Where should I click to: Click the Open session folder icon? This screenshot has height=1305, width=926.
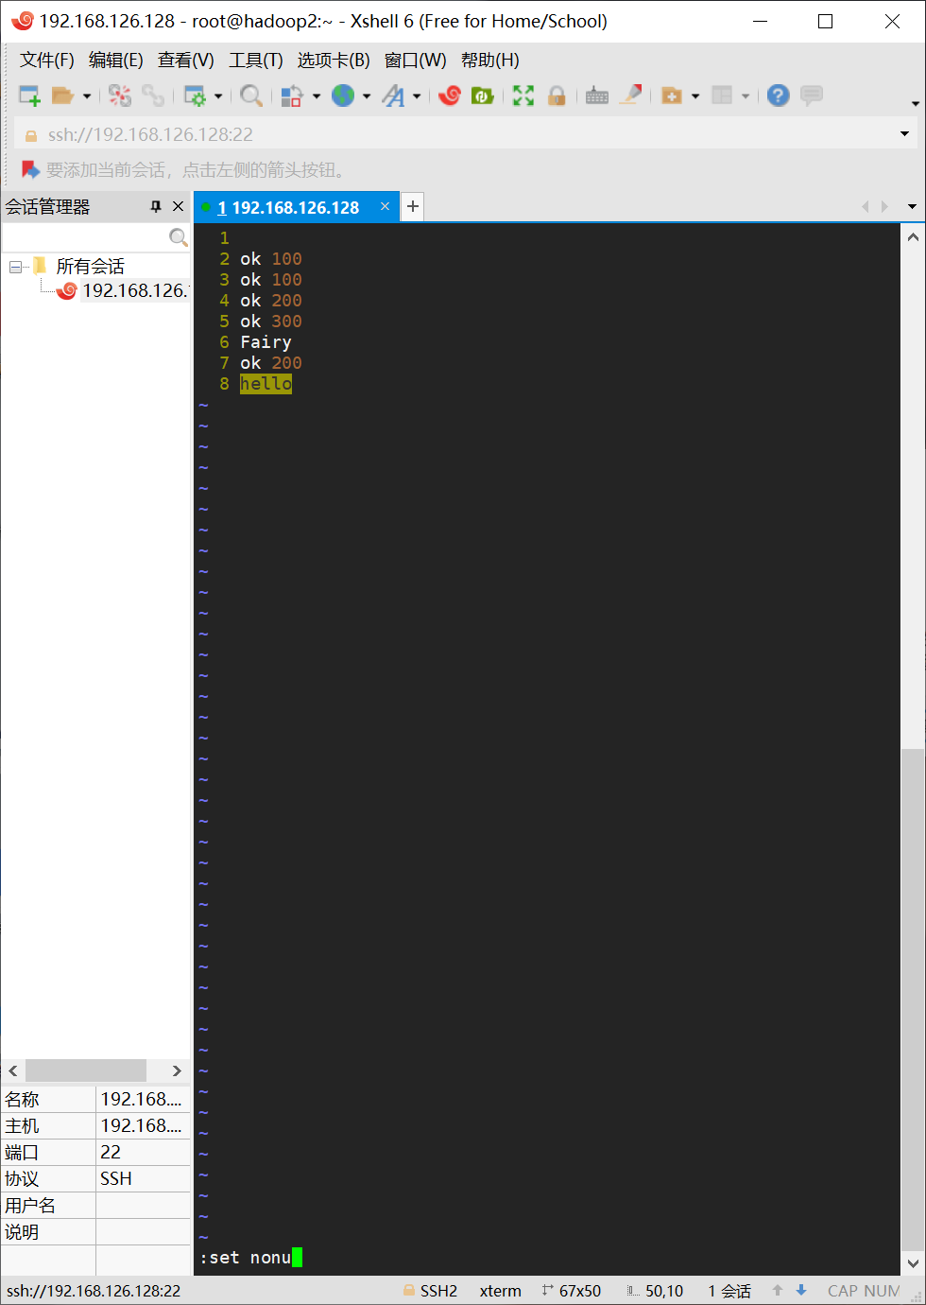[62, 96]
